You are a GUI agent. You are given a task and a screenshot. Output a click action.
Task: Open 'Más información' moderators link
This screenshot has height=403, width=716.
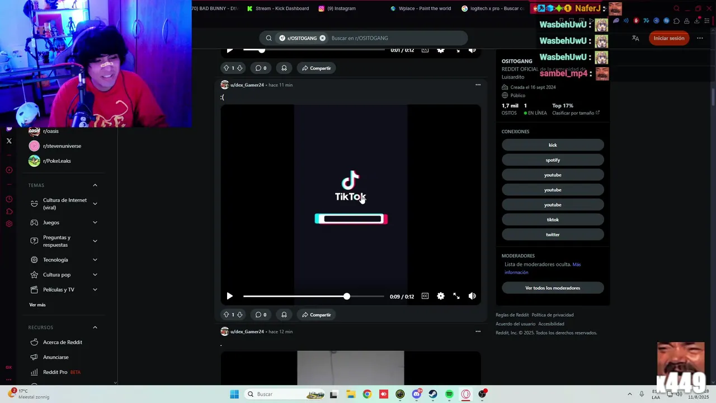pyautogui.click(x=543, y=268)
